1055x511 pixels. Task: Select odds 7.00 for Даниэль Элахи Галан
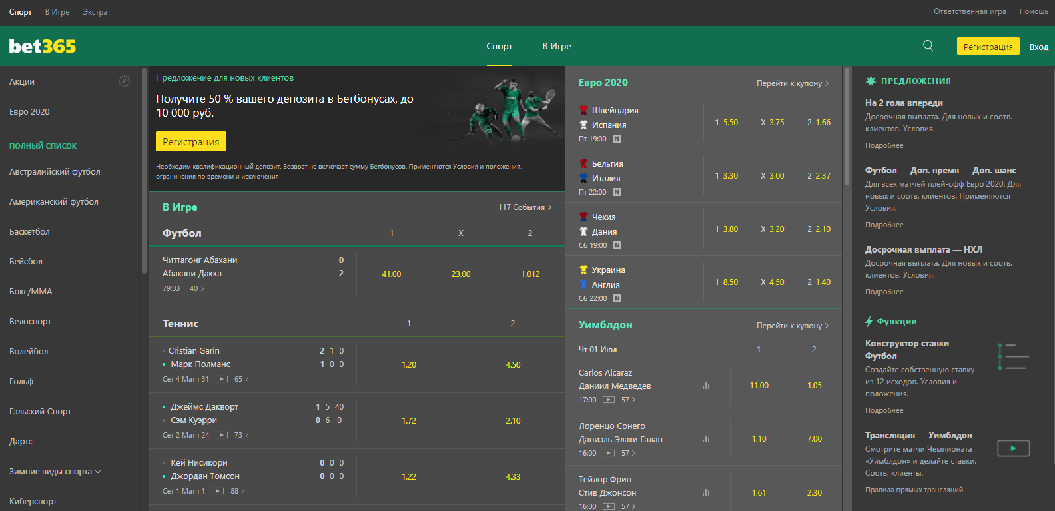[x=815, y=439]
